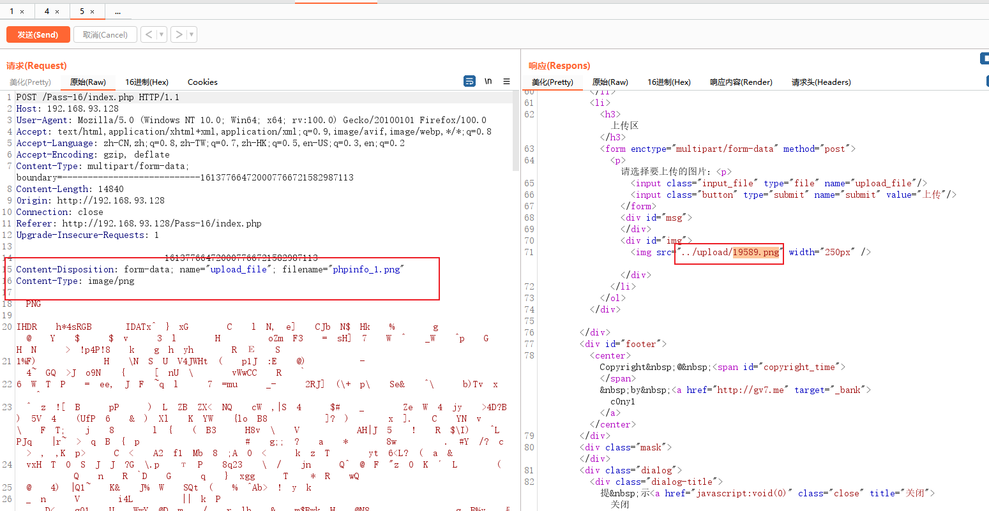The image size is (989, 511).
Task: Click the orange Send button
Action: 38,34
